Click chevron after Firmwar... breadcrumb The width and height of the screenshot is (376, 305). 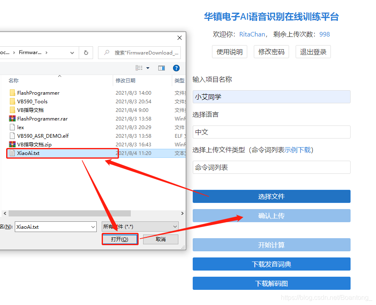tap(46, 52)
